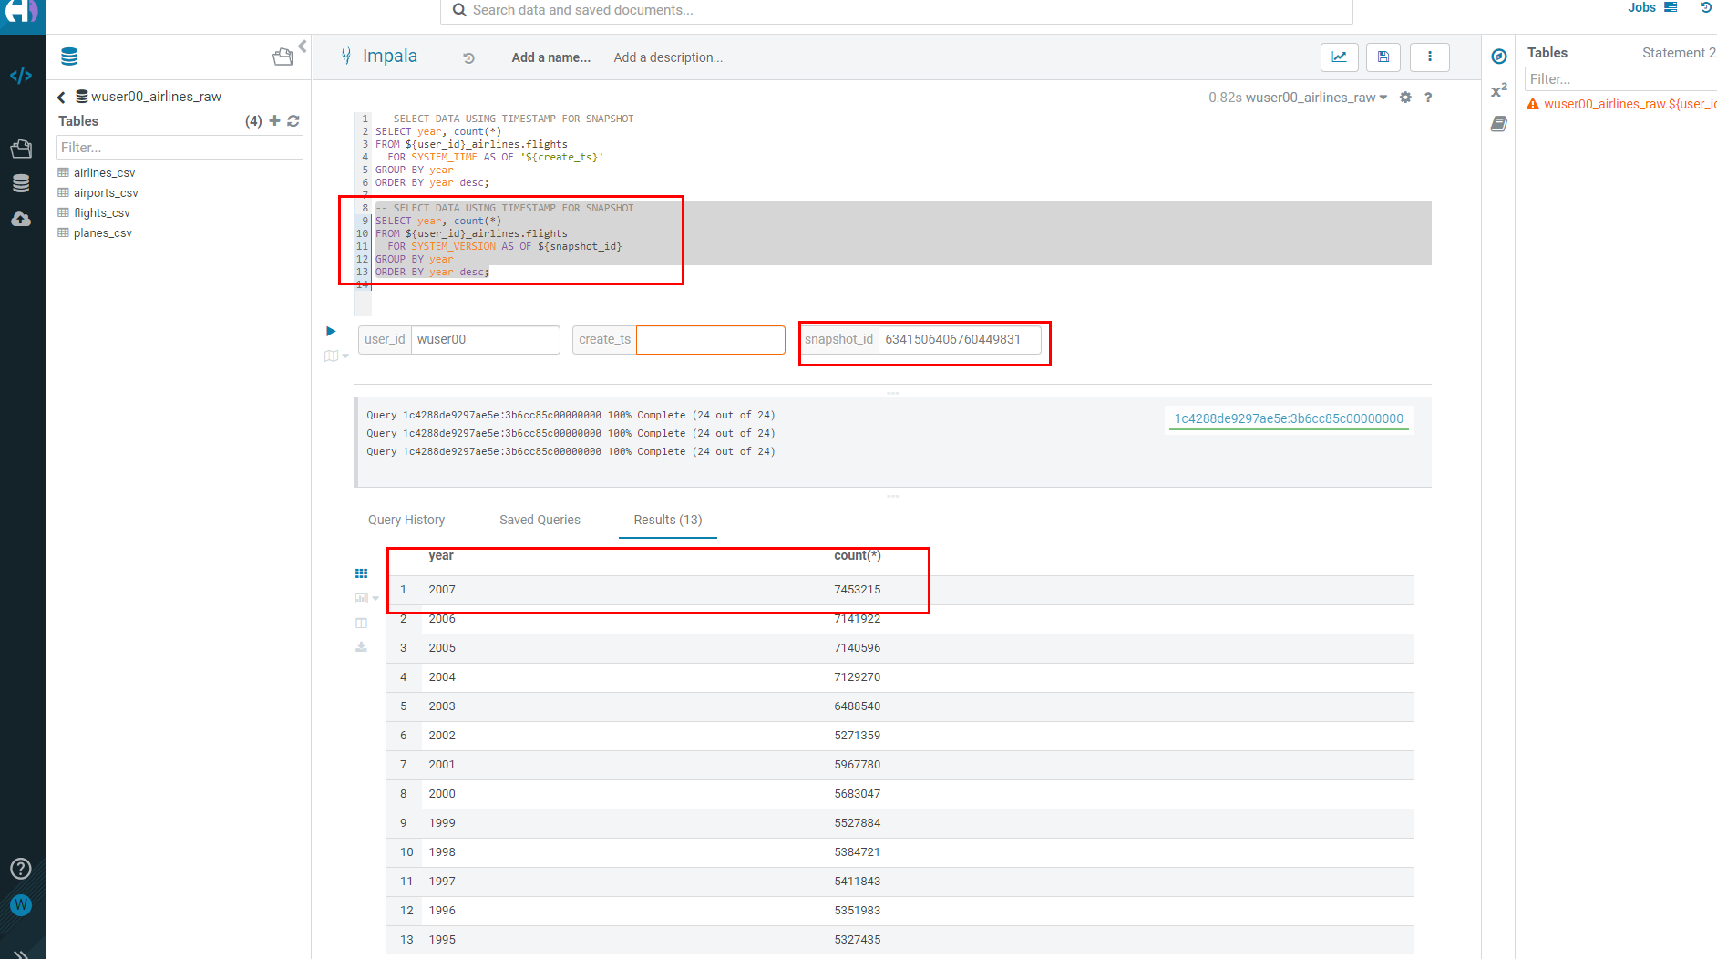This screenshot has height=959, width=1717.
Task: Switch to the Query History tab
Action: [406, 520]
